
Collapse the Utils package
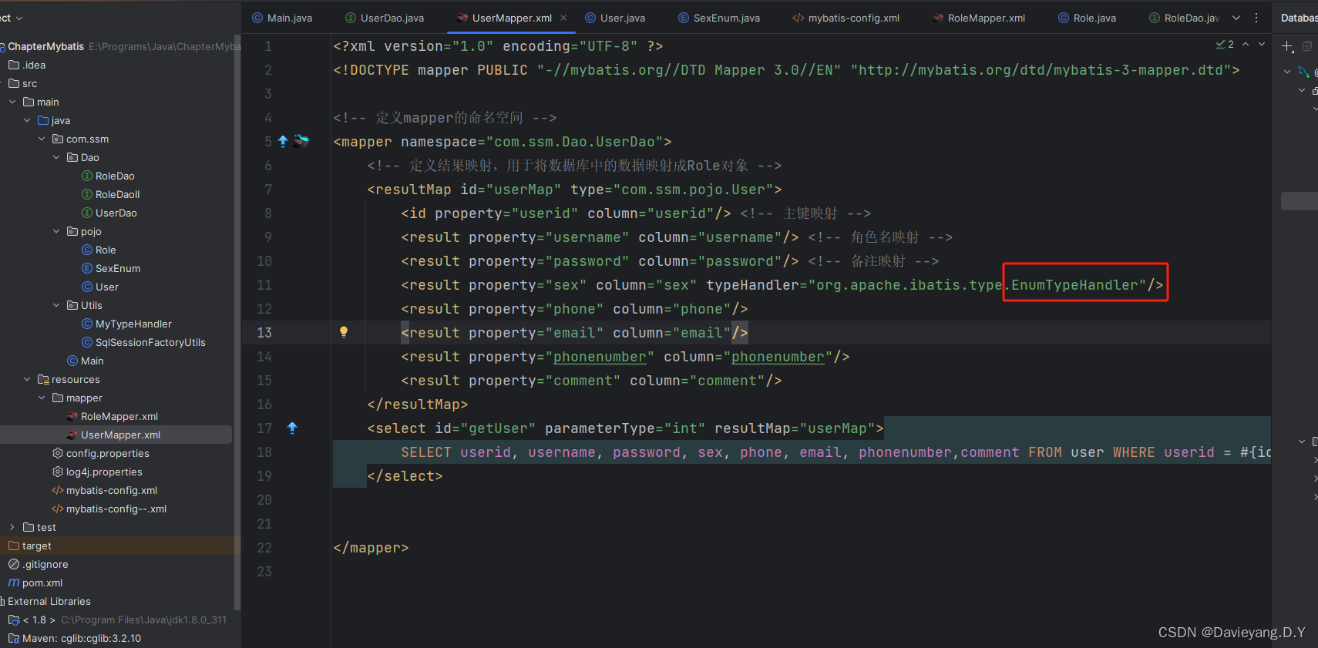56,305
